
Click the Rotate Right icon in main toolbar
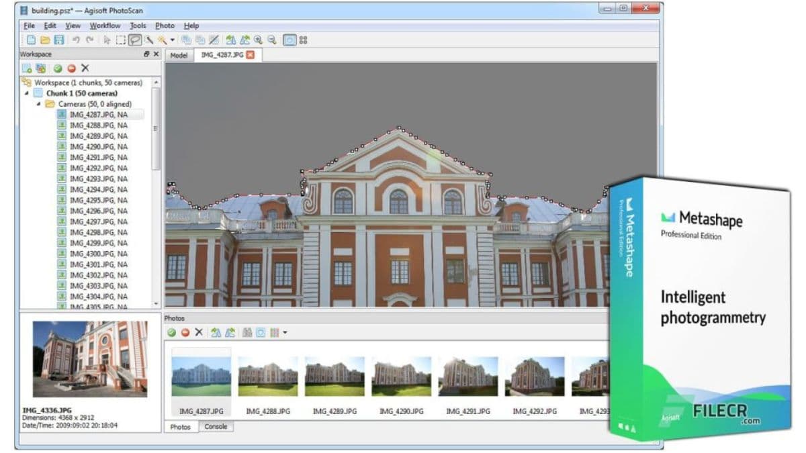(x=246, y=40)
